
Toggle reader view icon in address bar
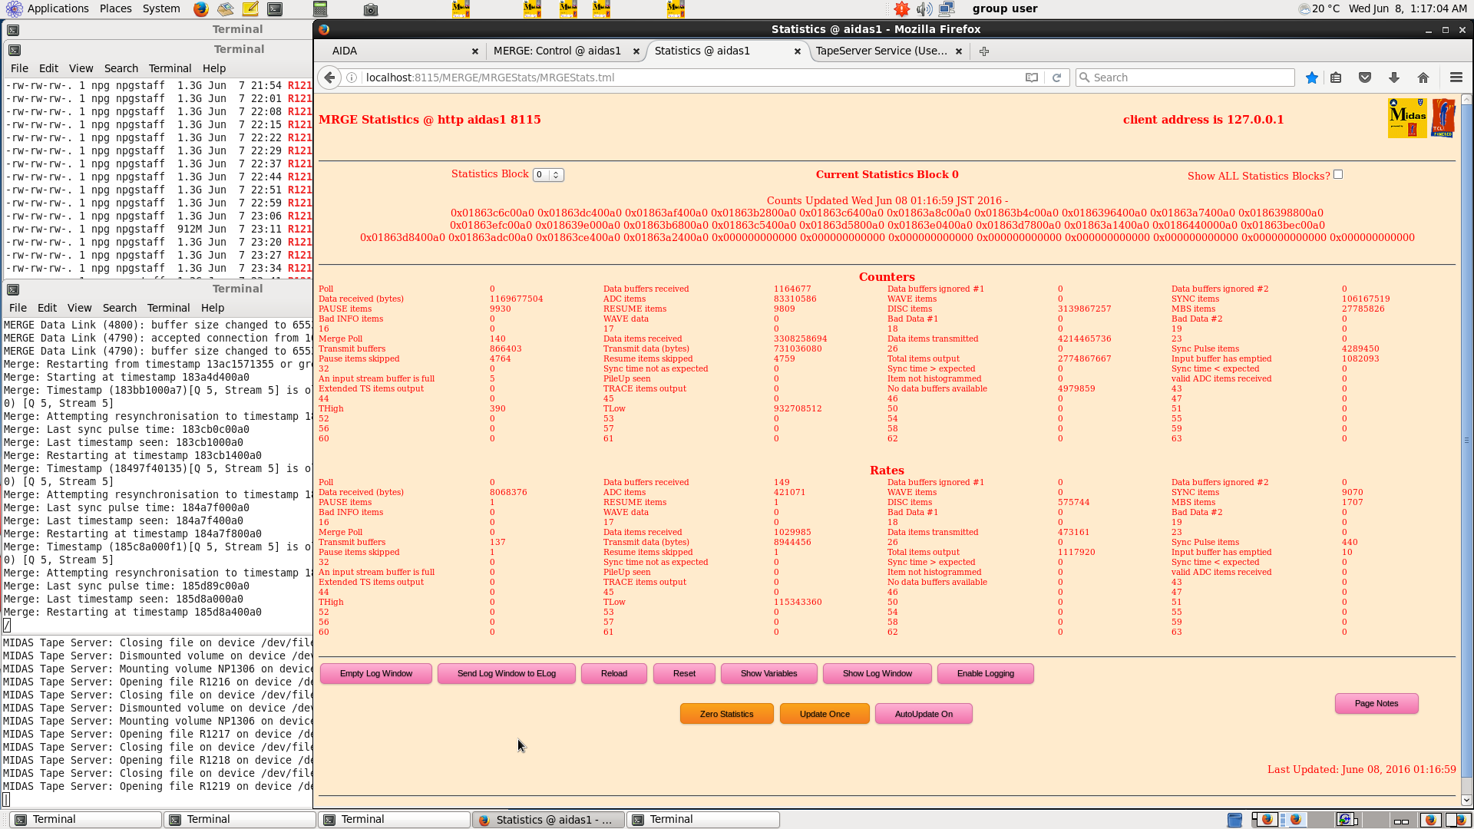click(1032, 78)
